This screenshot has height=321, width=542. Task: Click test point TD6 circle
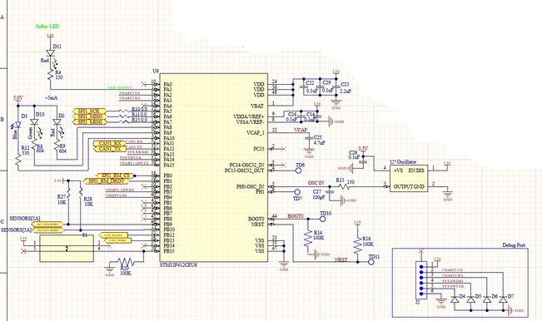(x=299, y=170)
